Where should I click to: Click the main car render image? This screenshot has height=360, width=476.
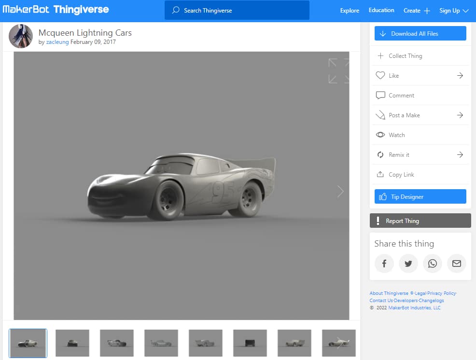pos(181,186)
